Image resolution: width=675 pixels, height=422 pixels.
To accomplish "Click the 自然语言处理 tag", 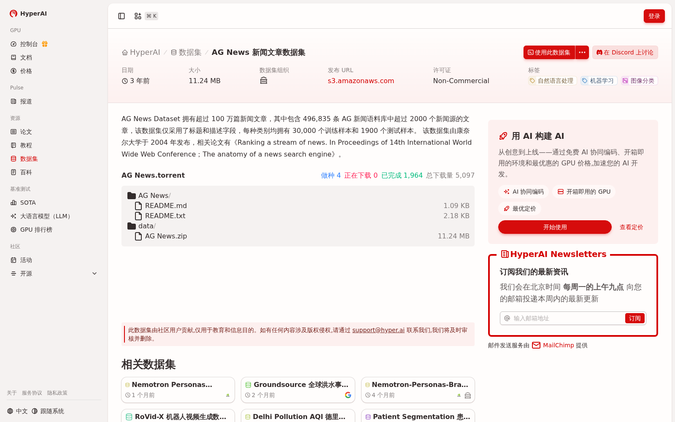I will [552, 81].
